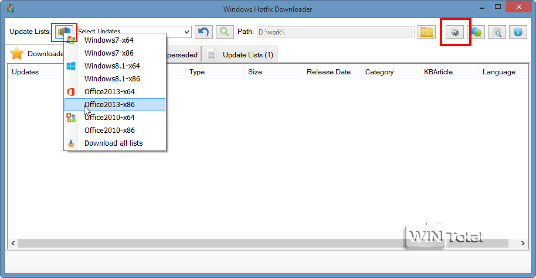Maximize the Hotfix Downloader window
536x278 pixels.
tap(498, 7)
